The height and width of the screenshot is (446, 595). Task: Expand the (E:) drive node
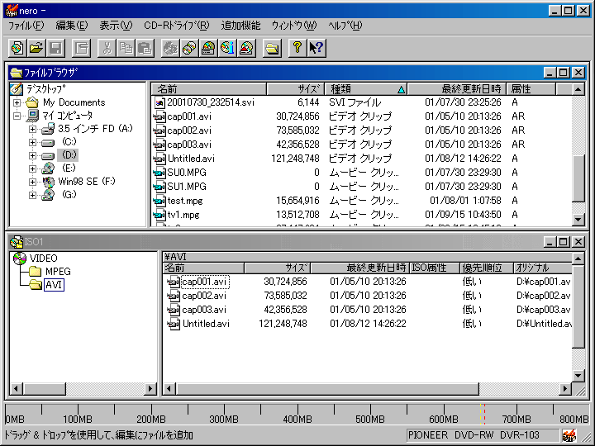(x=32, y=168)
